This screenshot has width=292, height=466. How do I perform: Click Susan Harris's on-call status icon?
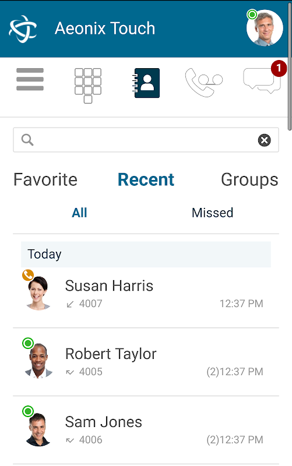[27, 275]
